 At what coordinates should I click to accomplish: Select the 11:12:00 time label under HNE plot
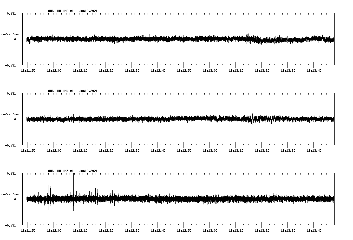(54, 71)
